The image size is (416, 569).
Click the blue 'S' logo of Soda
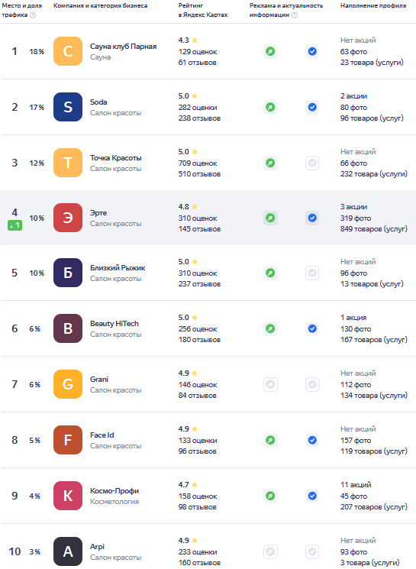(68, 107)
